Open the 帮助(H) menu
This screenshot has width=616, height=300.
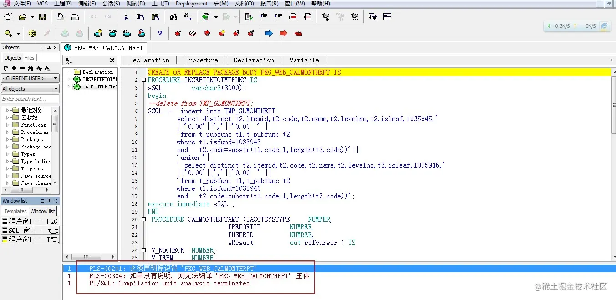(x=321, y=4)
